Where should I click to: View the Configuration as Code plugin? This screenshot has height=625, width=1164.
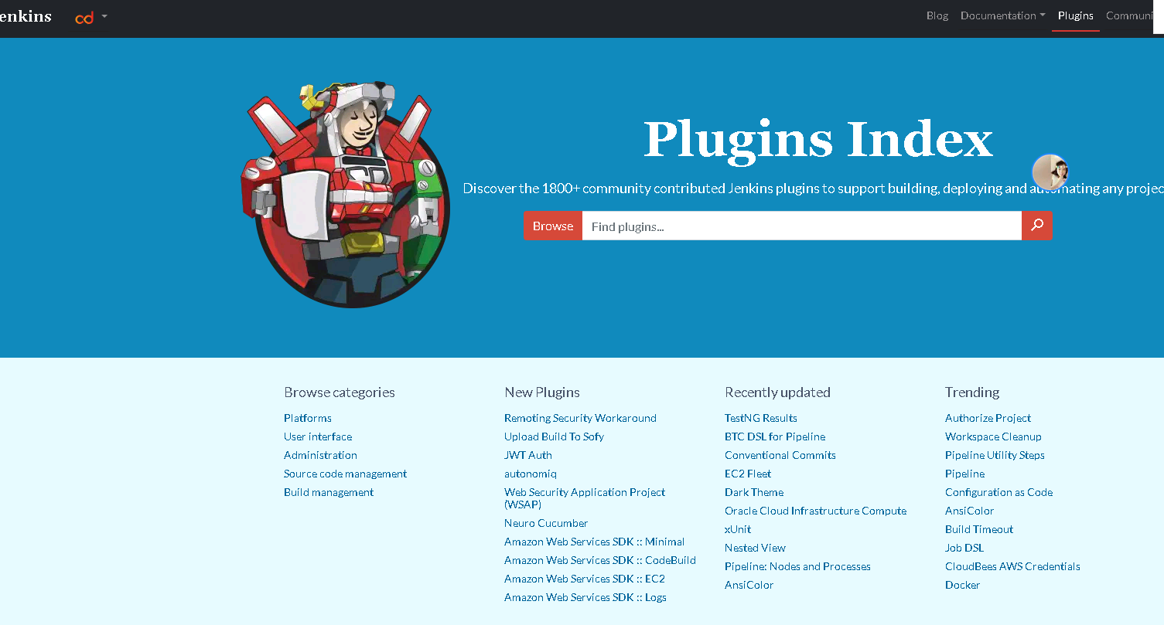click(x=998, y=492)
